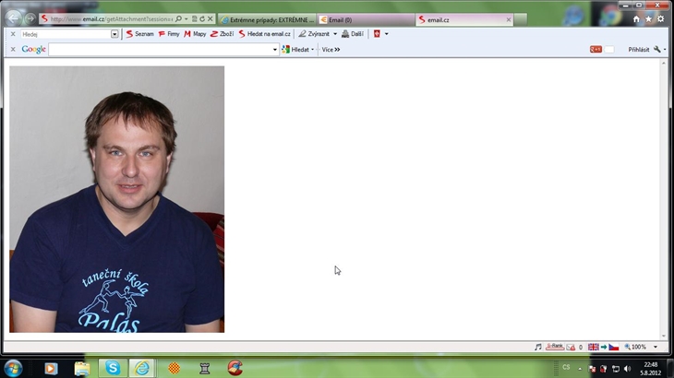
Task: Expand the zoom level dropdown arrow
Action: click(656, 347)
